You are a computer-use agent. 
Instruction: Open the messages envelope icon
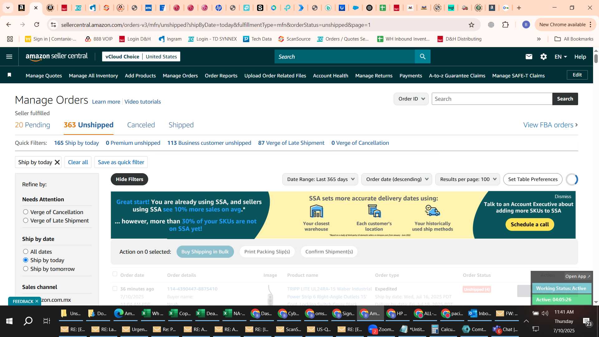[528, 56]
